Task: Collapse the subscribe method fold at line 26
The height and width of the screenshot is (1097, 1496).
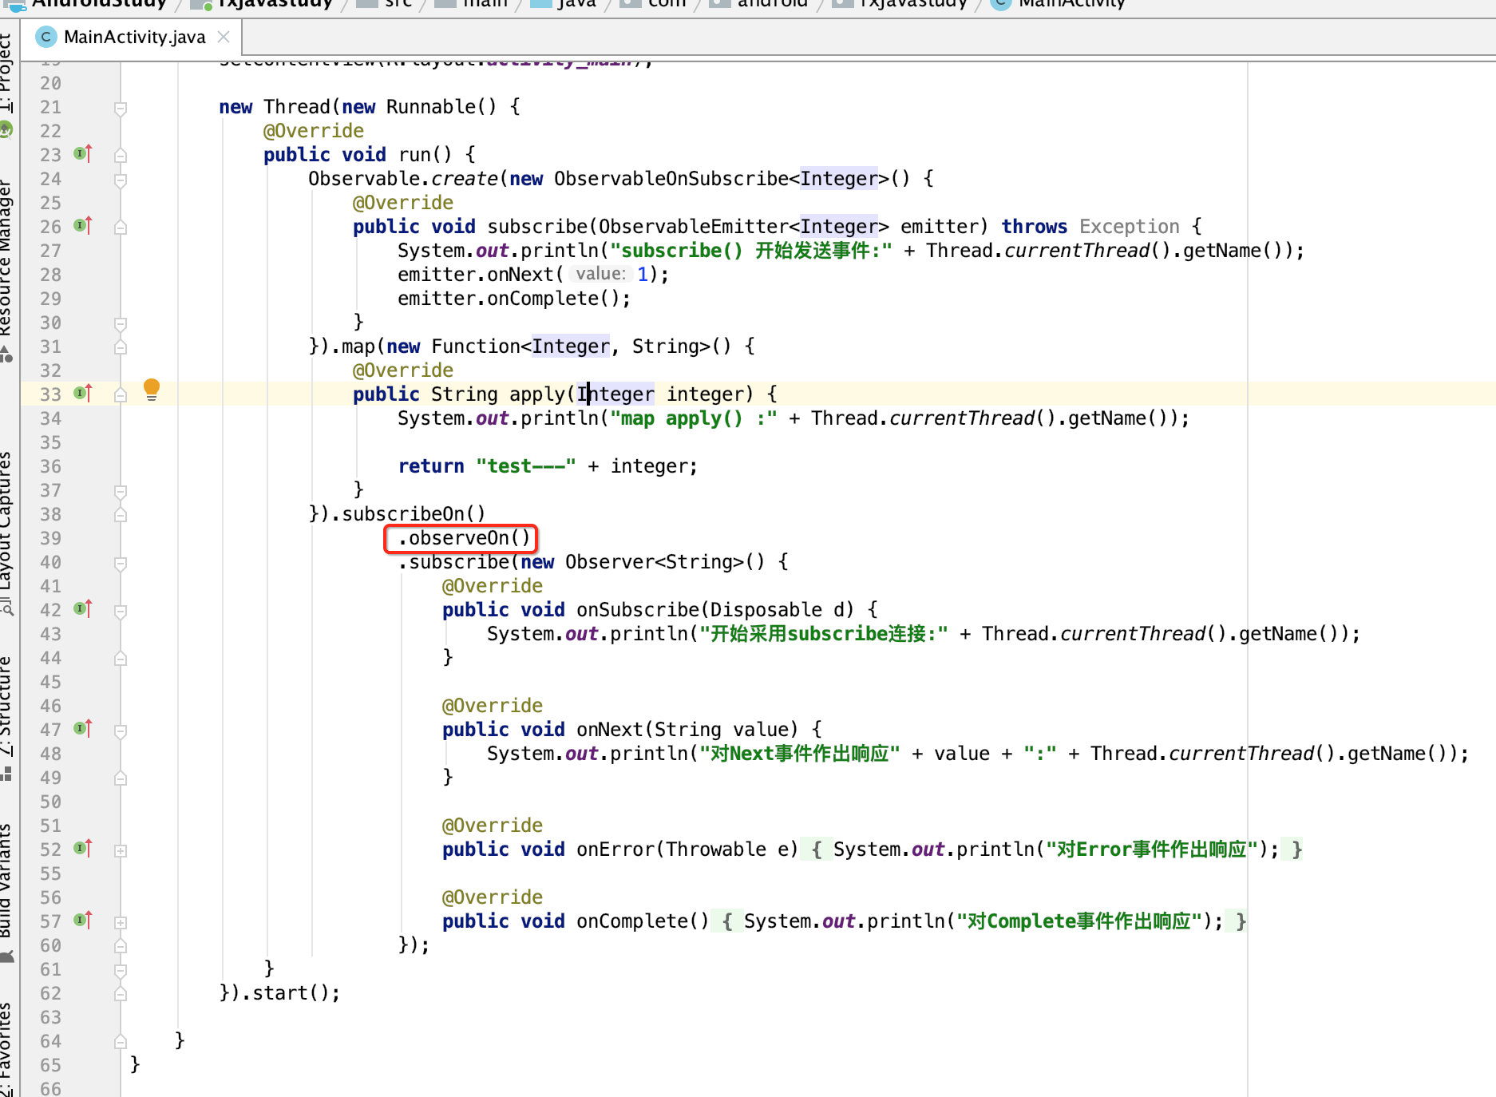Action: click(121, 228)
